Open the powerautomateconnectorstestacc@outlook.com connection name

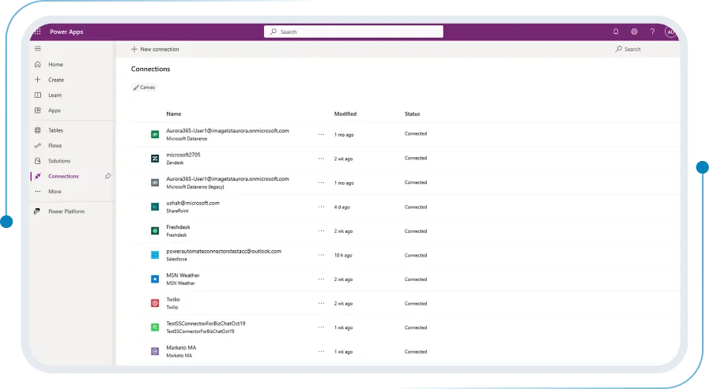(x=224, y=252)
